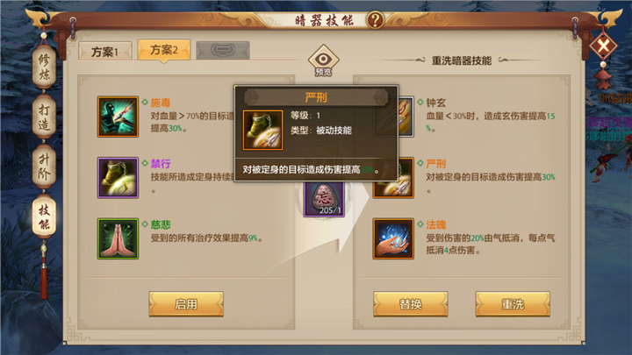Select the 法魄 blue hand skill icon
Viewport: 632px width, 355px height.
point(393,238)
